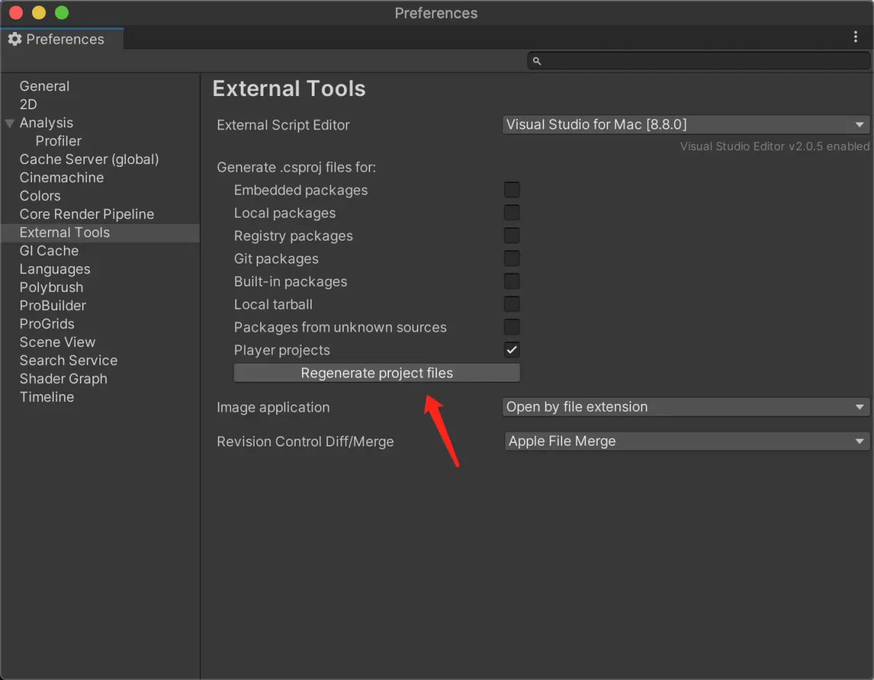Disable Player projects checkbox
The image size is (874, 680).
click(x=511, y=350)
